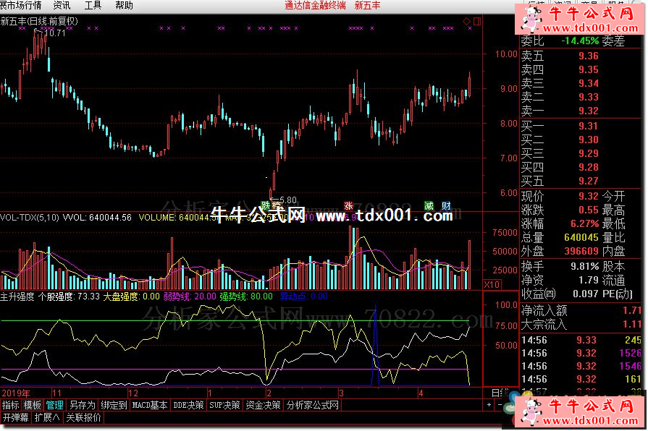Click the 买一 price 9.31
Viewport: 648px width, 431px height.
[x=589, y=126]
